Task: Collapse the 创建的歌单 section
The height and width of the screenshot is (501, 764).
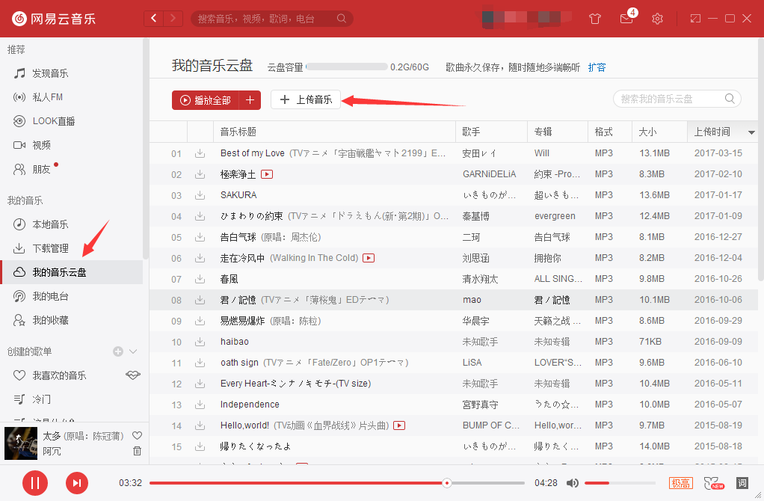Action: [x=133, y=351]
